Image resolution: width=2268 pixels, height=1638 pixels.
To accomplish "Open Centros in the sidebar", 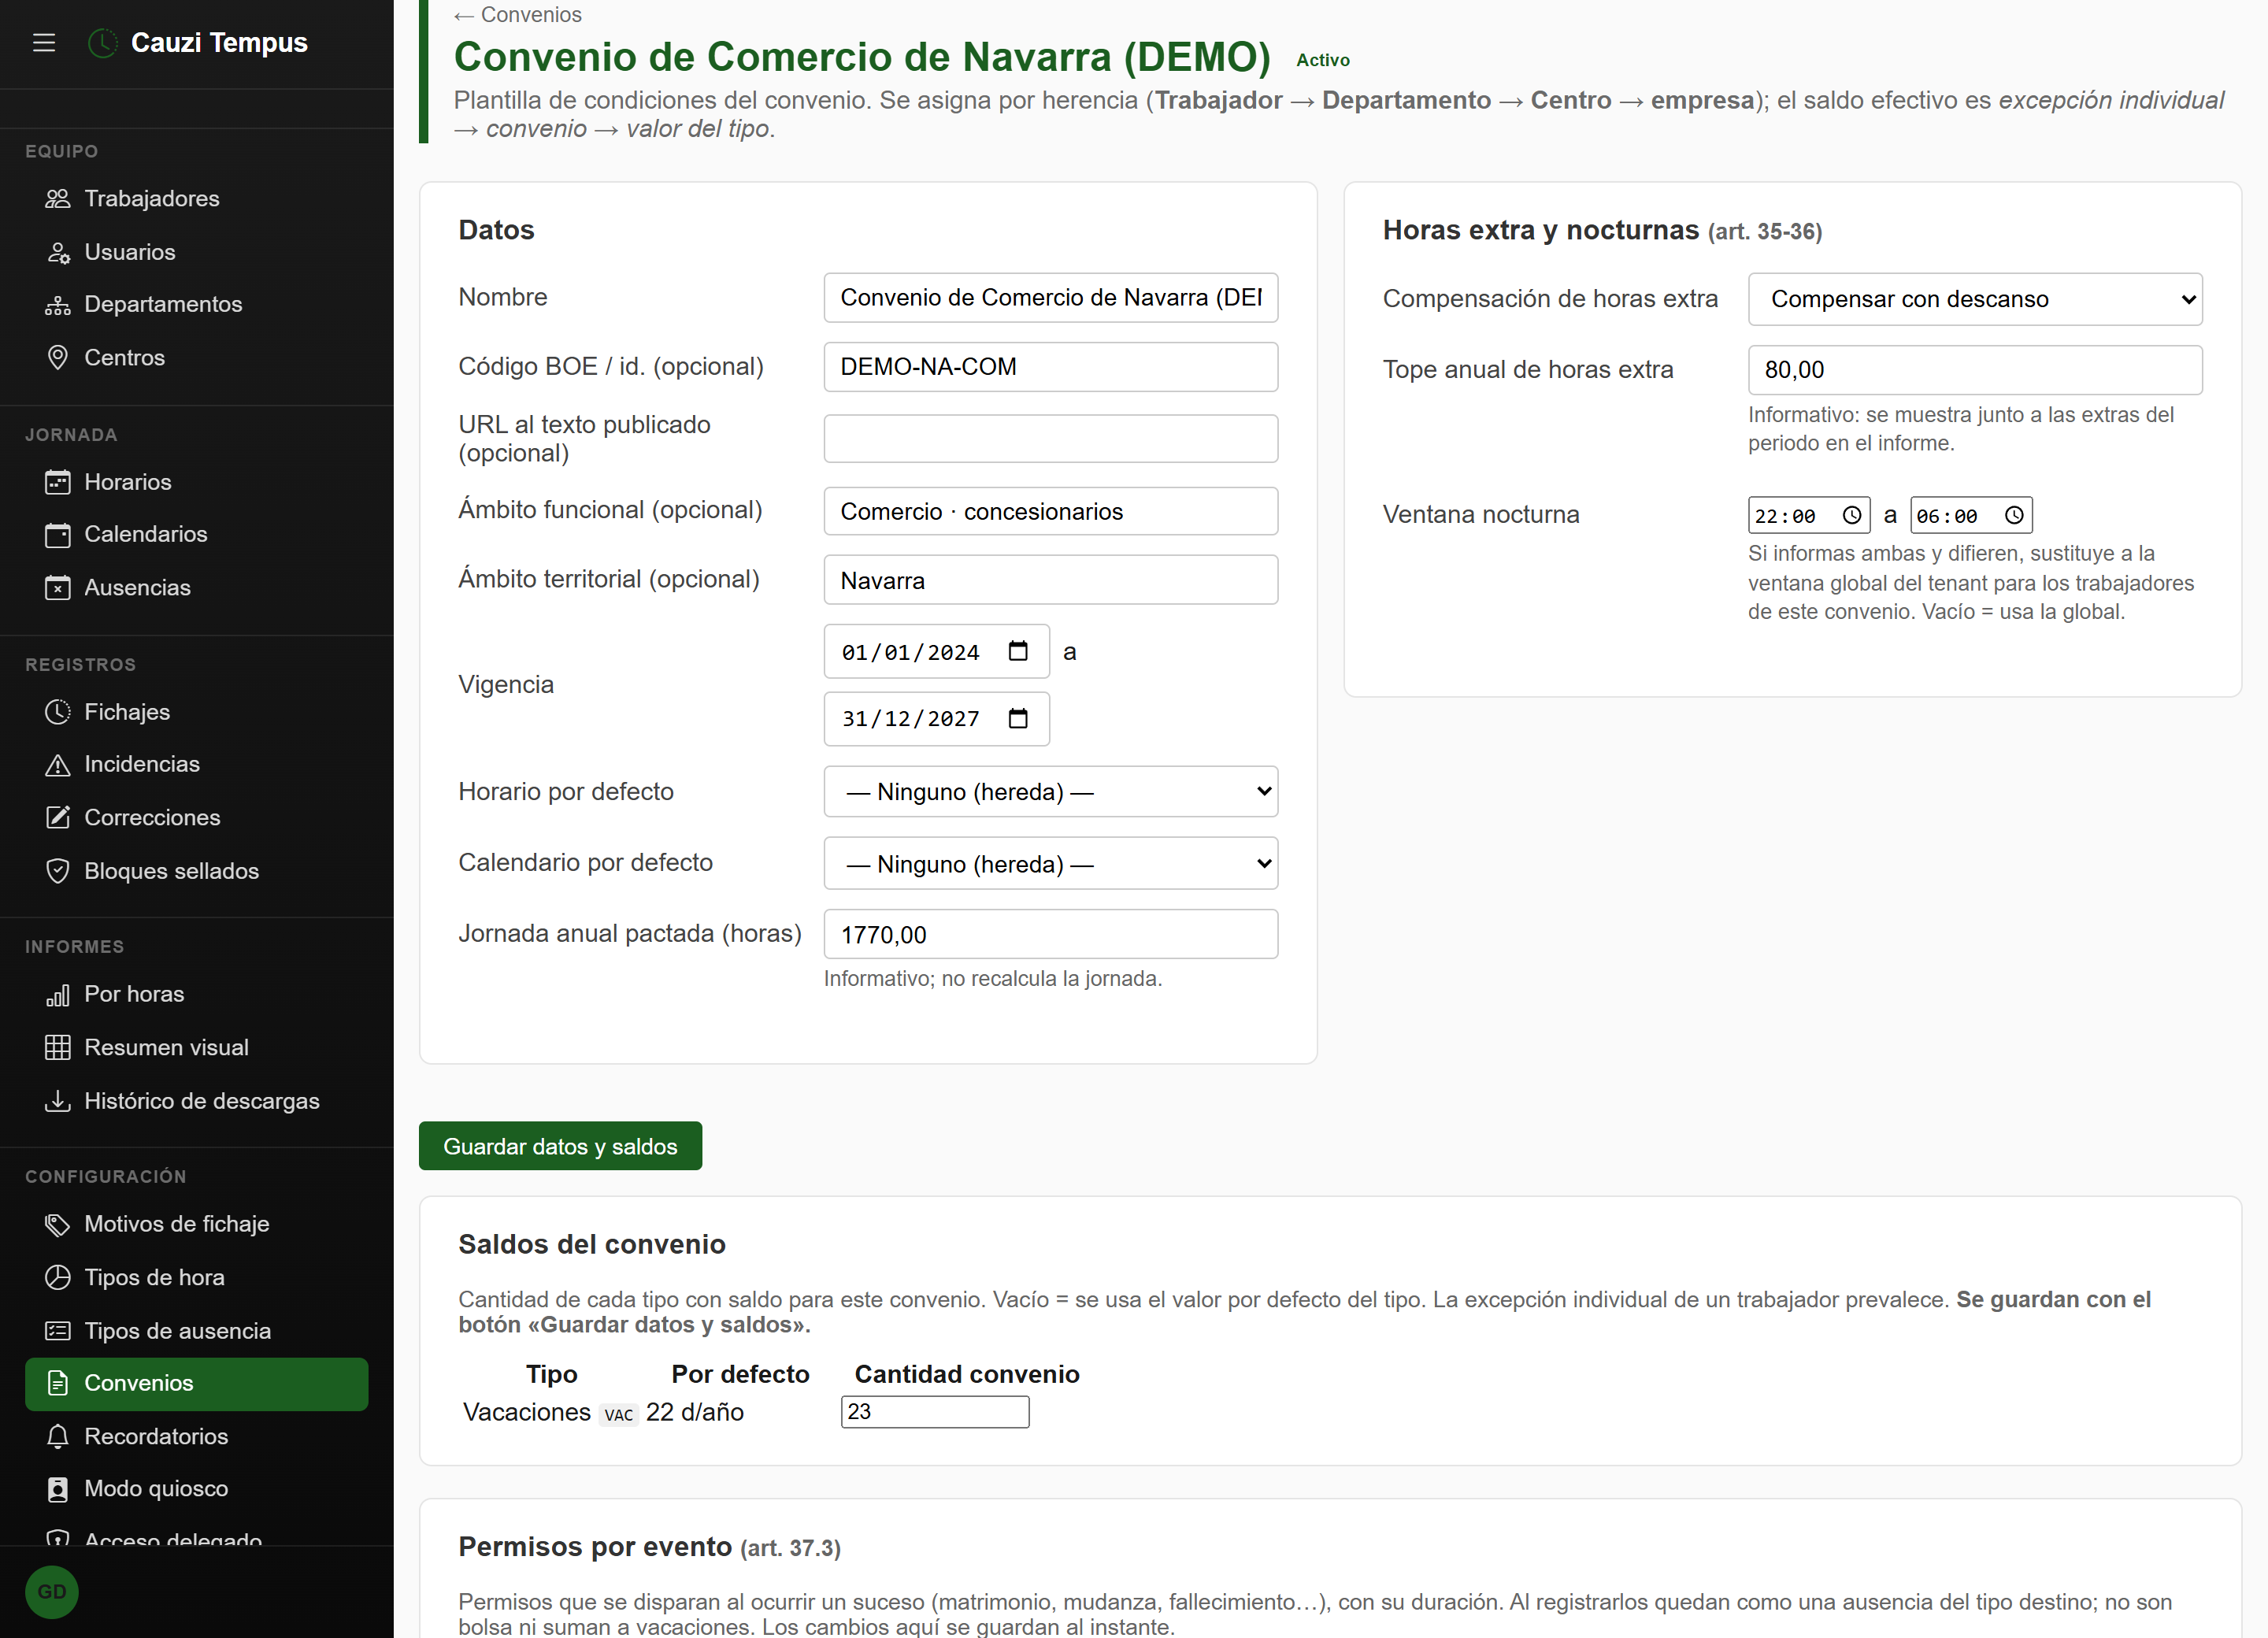I will point(196,357).
